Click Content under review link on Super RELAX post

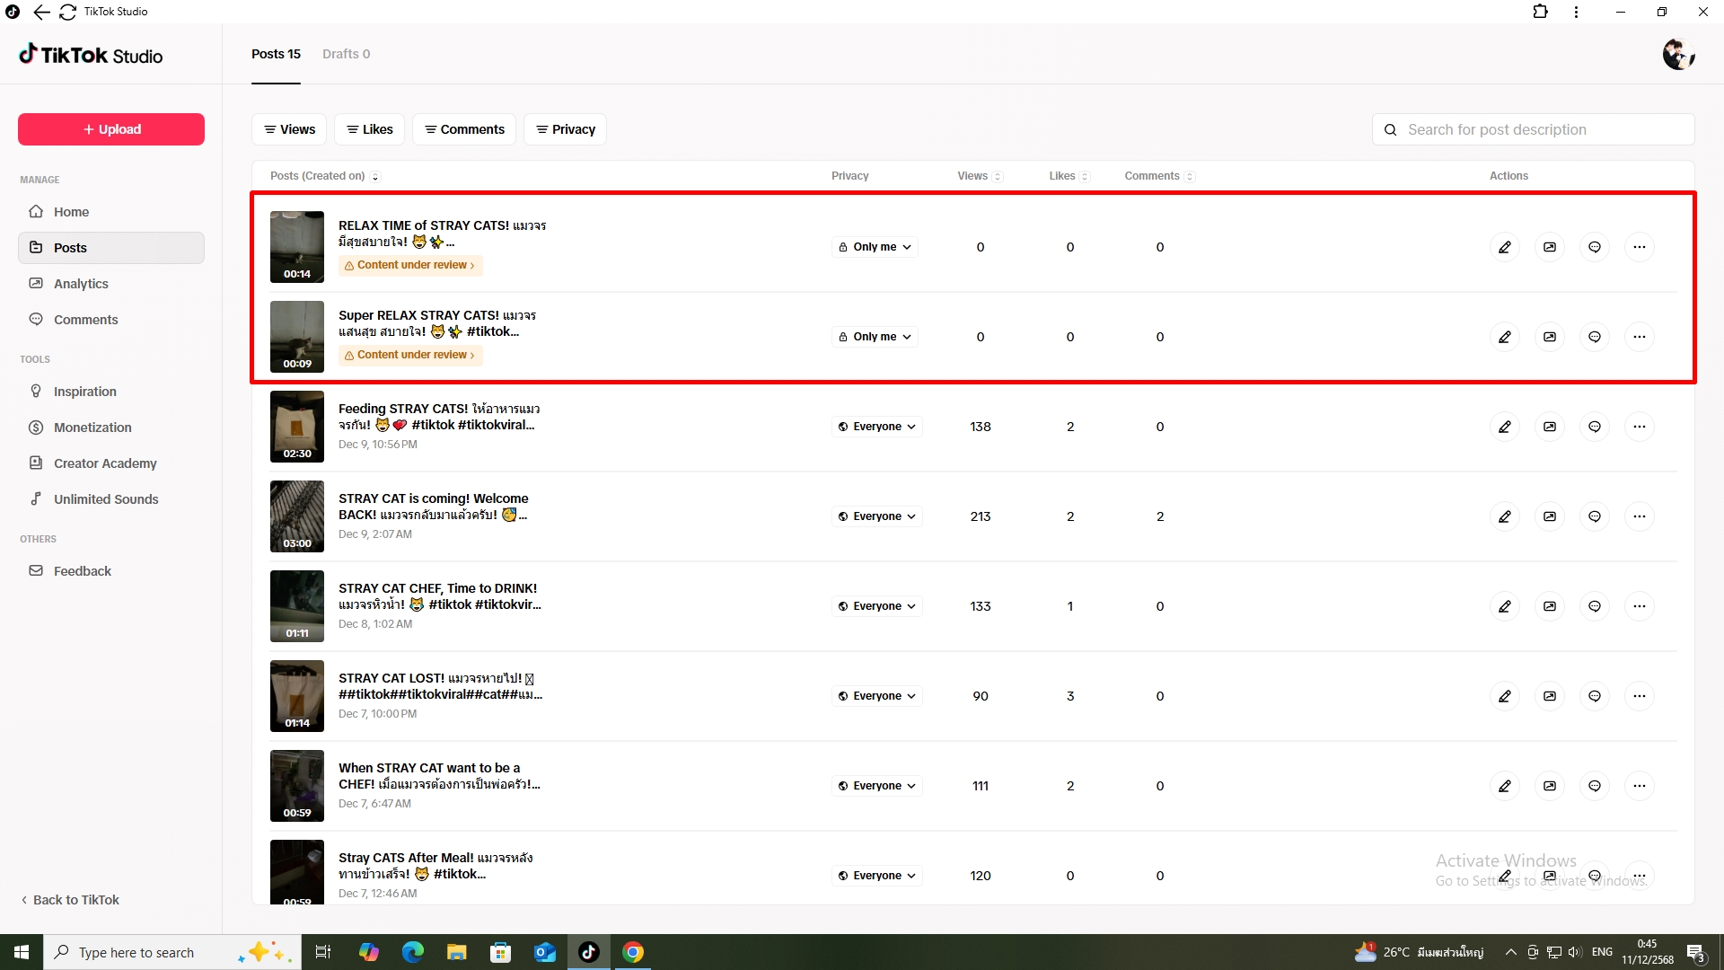tap(411, 355)
